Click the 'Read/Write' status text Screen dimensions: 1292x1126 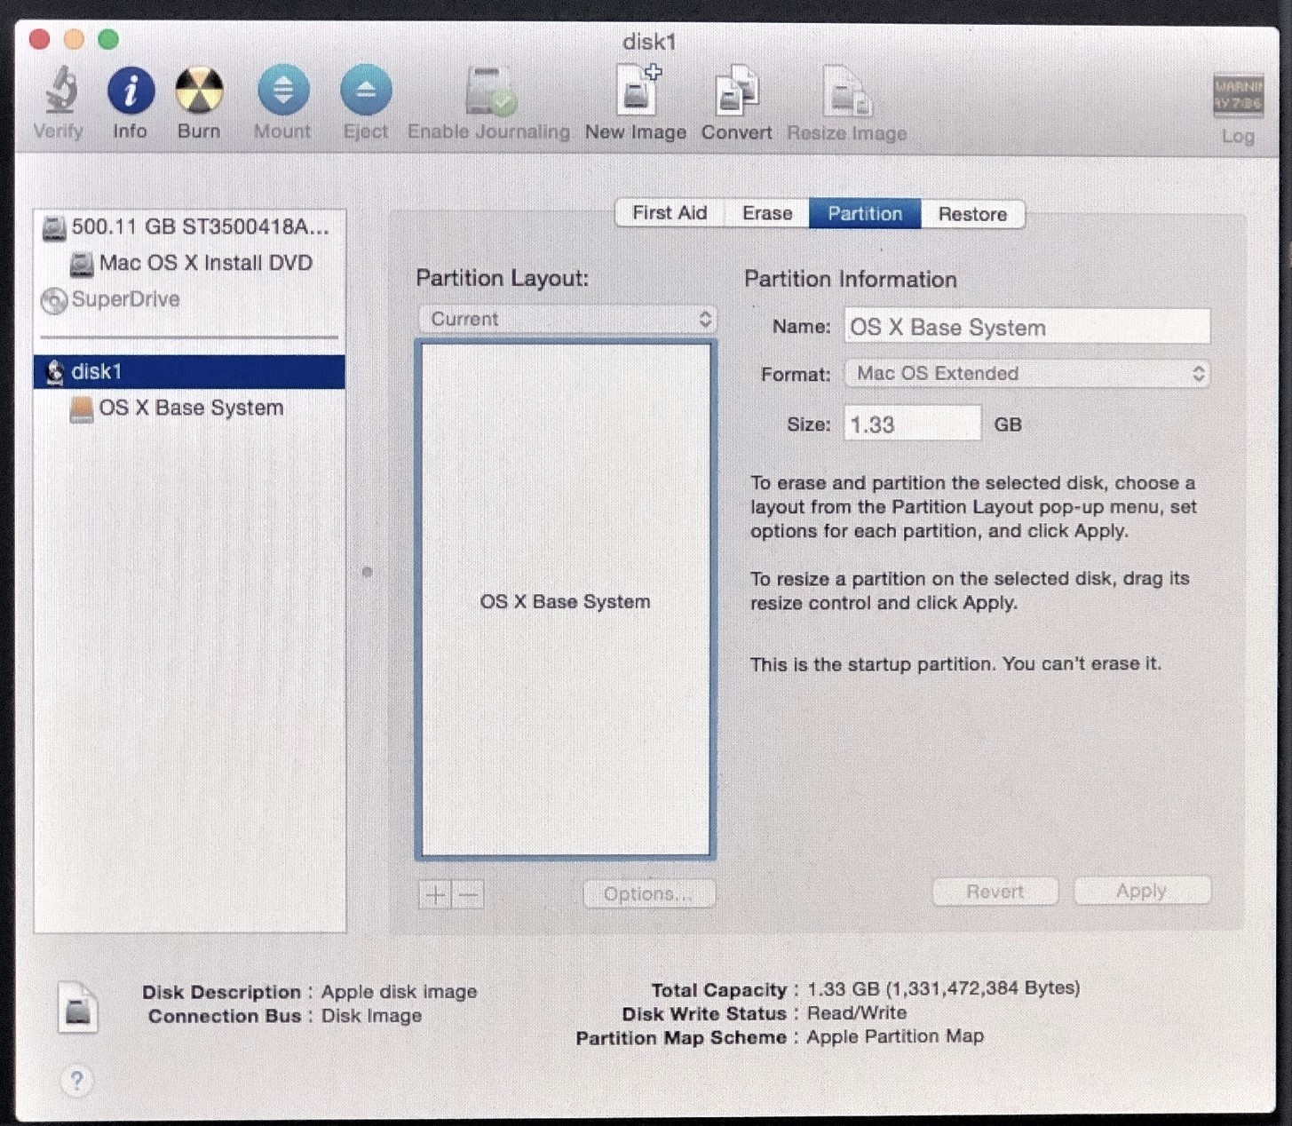[x=857, y=1012]
